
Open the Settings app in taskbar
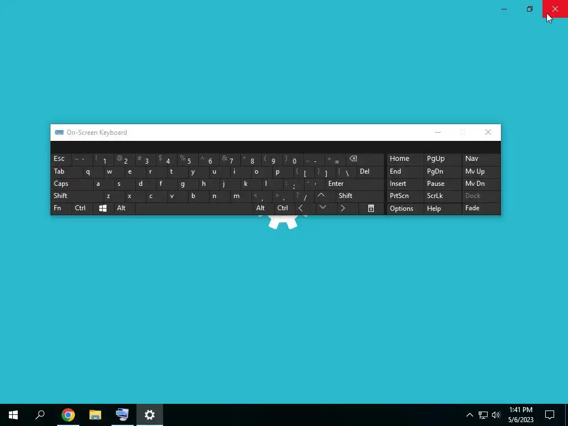coord(150,415)
